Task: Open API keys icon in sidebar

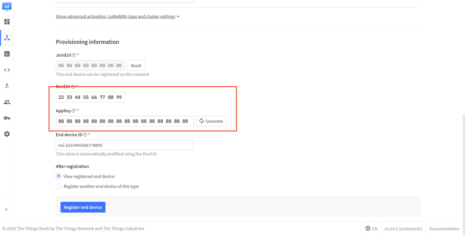Action: pos(7,118)
